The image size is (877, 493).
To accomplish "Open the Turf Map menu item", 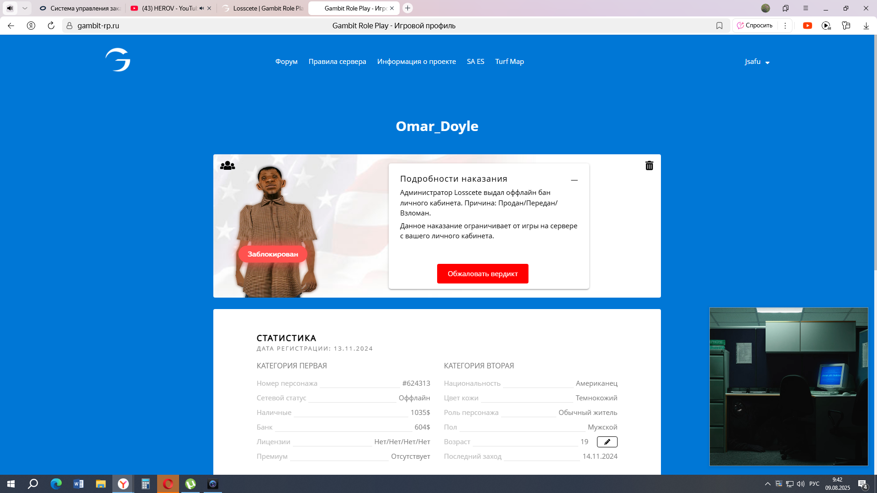I will (509, 62).
